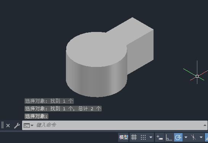Disable the highlighted polar tracking icon
This screenshot has width=208, height=143.
(x=178, y=137)
